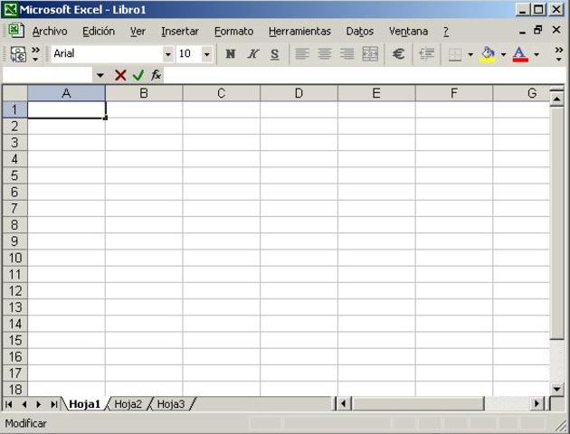This screenshot has width=570, height=434.
Task: Restore the workbook document window
Action: click(x=538, y=30)
